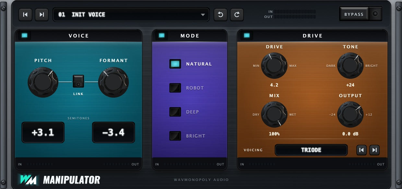Click the MODE section header title

[190, 36]
